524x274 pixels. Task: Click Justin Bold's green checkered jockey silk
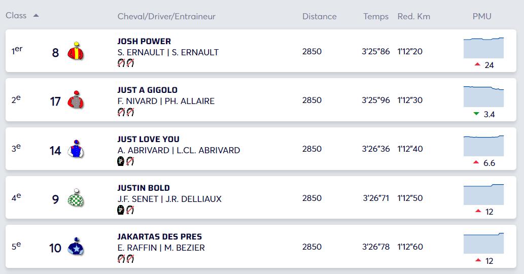point(76,198)
